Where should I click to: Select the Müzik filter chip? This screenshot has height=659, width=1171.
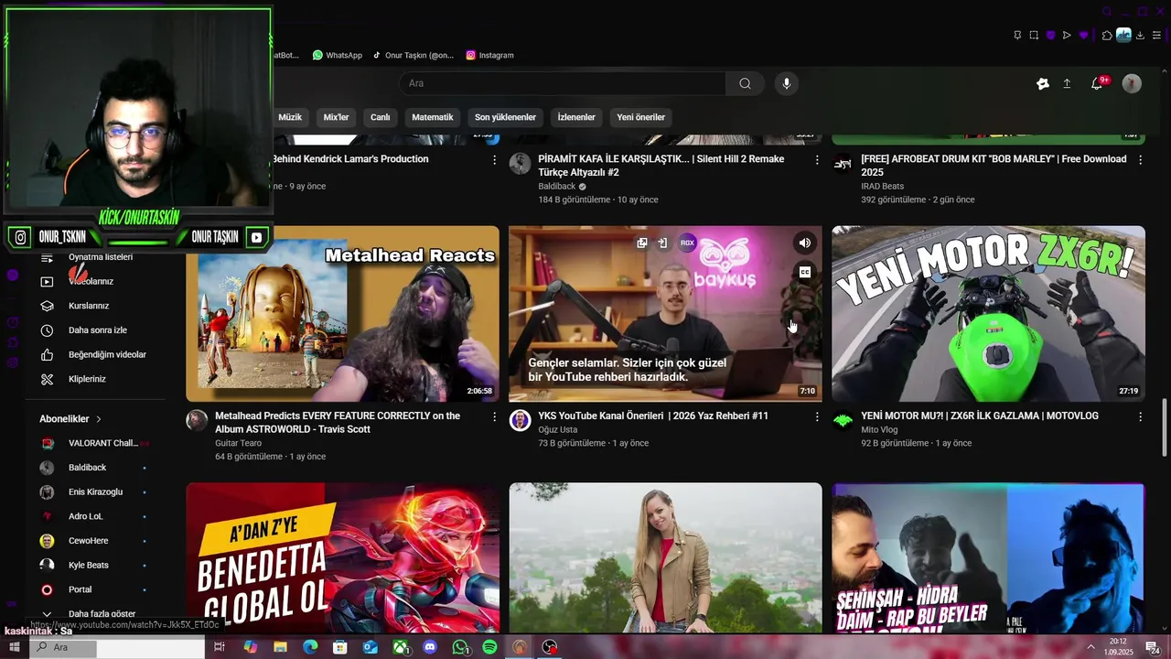pyautogui.click(x=290, y=117)
